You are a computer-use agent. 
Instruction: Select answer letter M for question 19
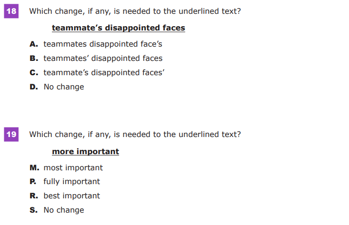tap(34, 168)
